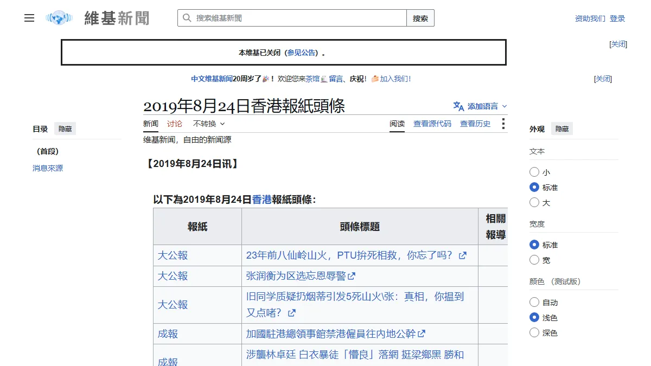Open external link icon after 又点啫?

292,313
